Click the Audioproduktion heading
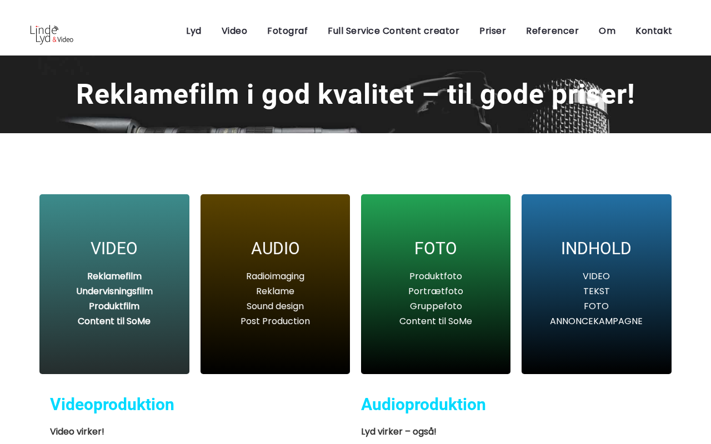Screen dimensions: 711x444 coord(423,405)
